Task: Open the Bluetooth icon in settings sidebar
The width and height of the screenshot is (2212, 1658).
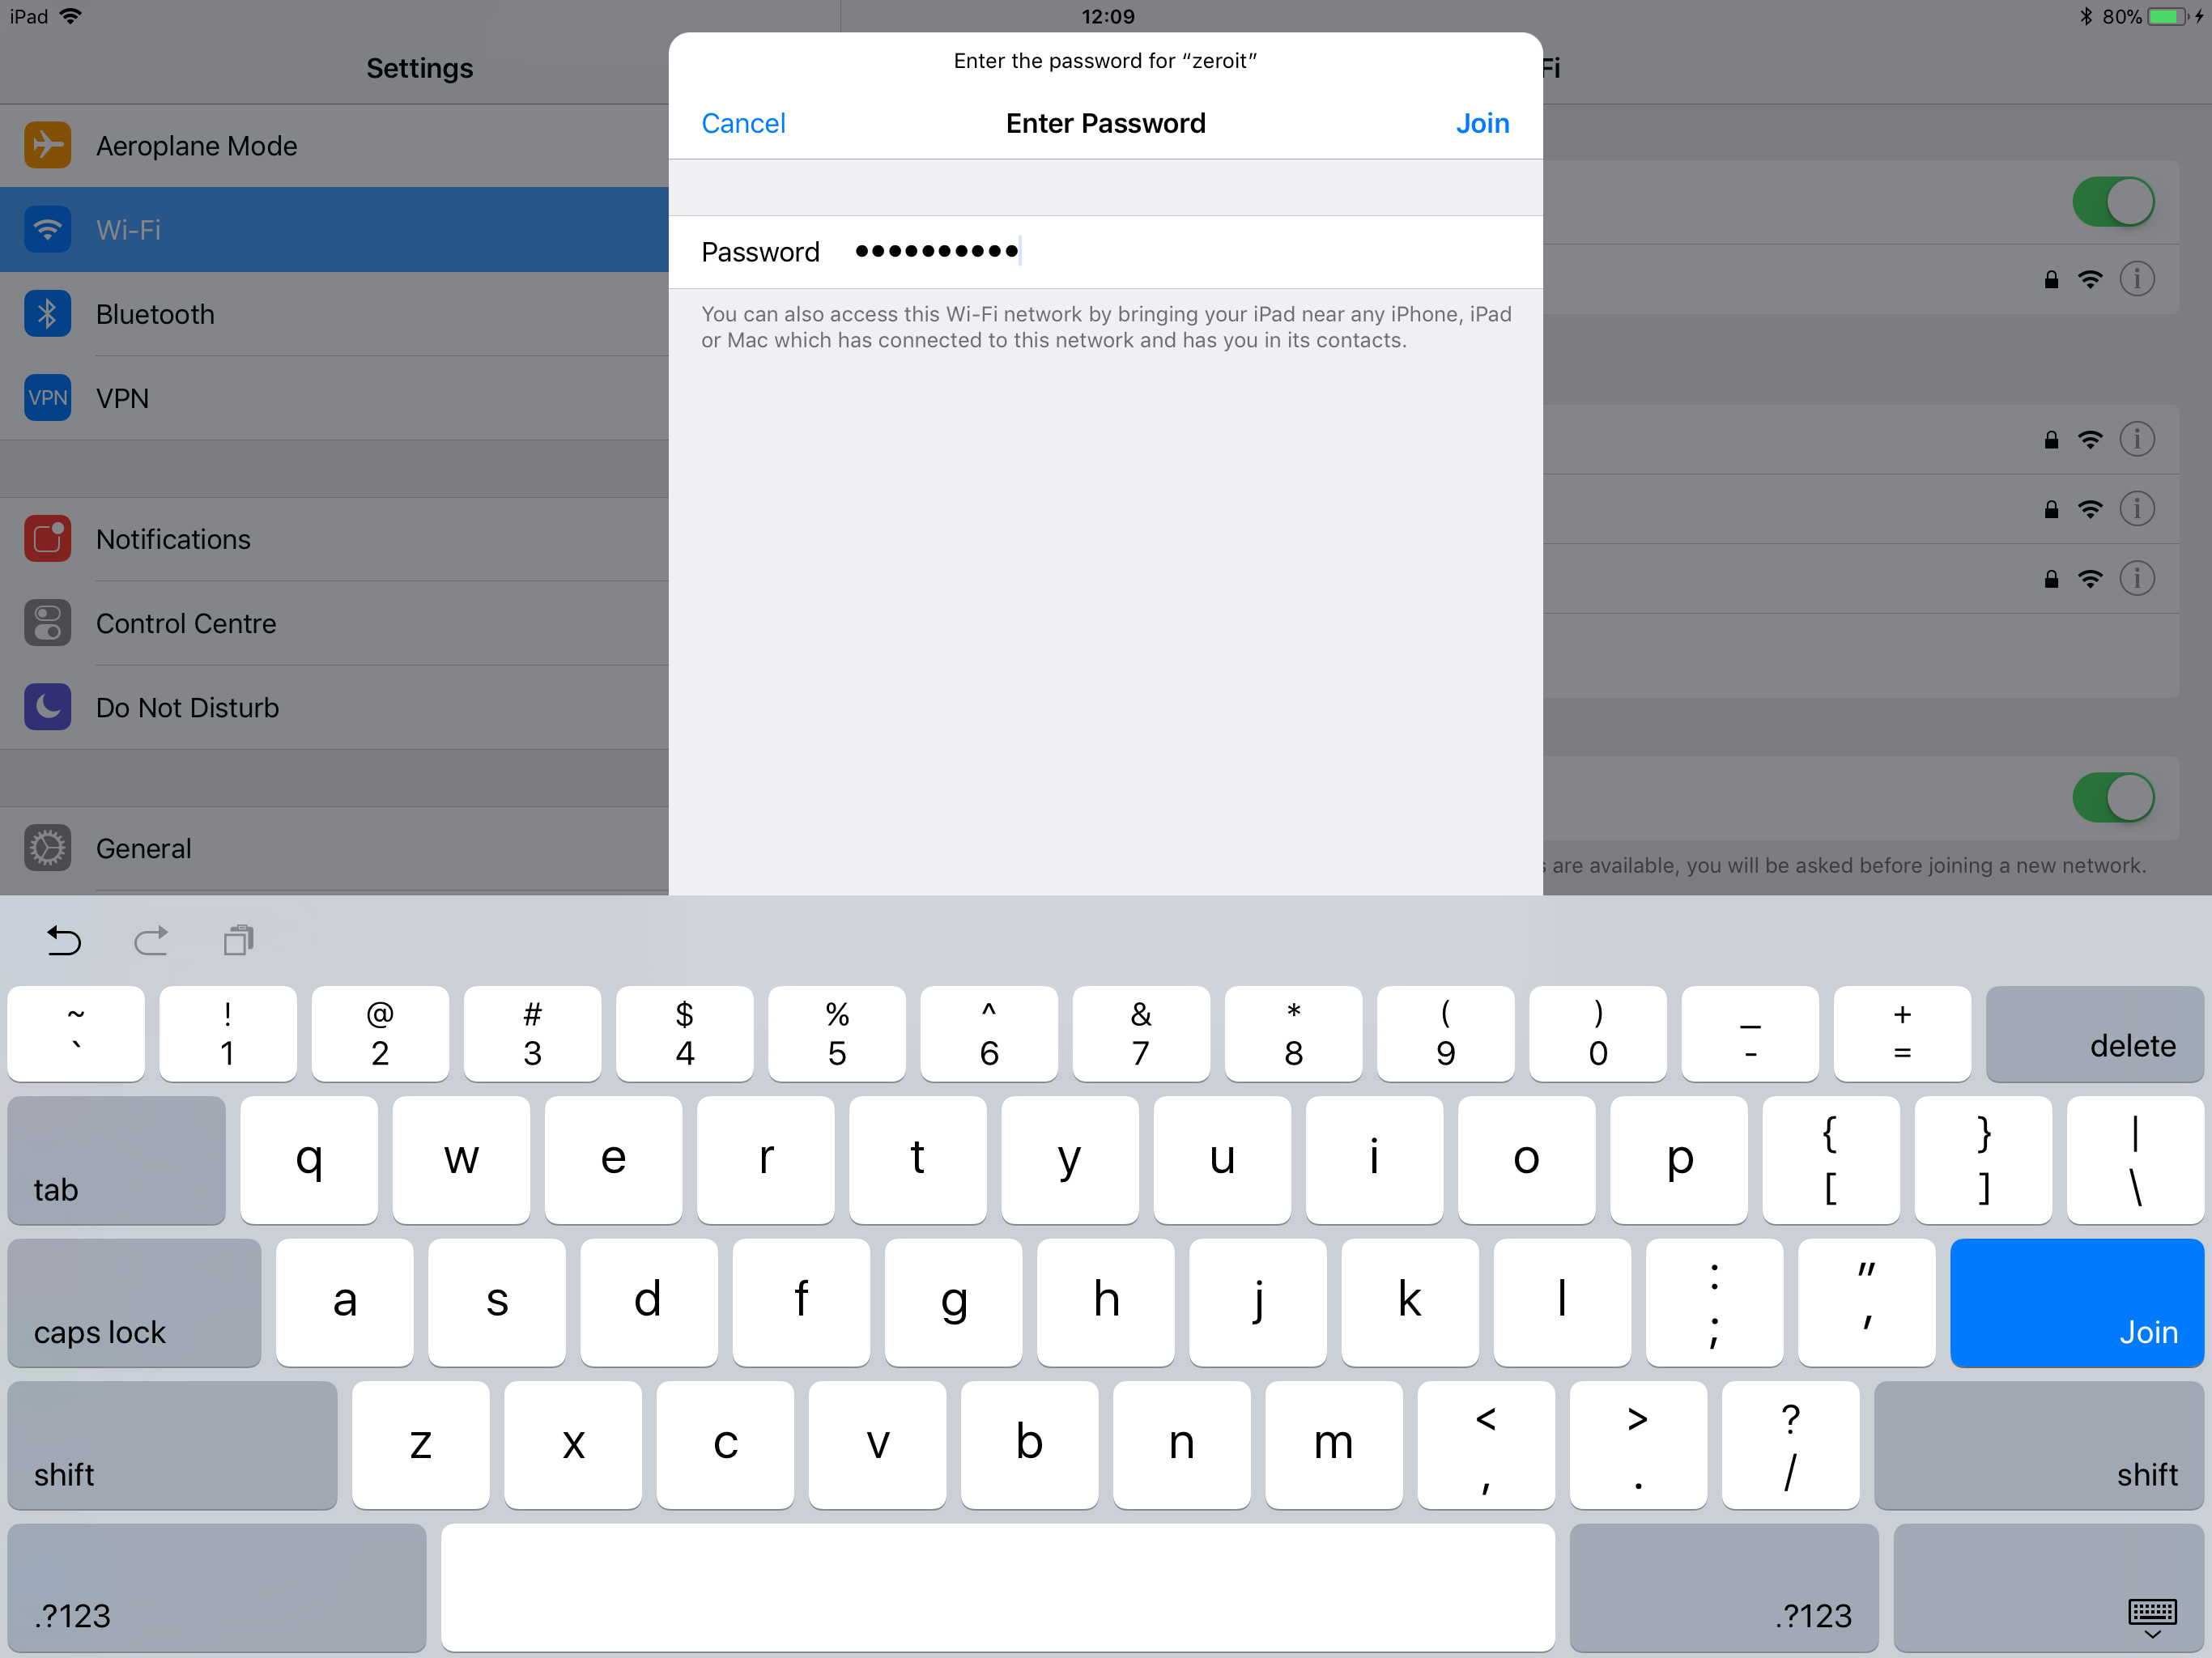Action: 47,314
